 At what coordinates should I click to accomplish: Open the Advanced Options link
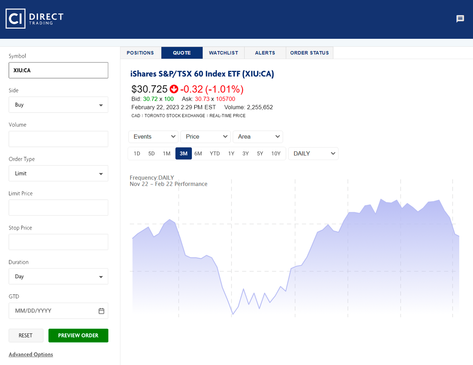(x=31, y=354)
